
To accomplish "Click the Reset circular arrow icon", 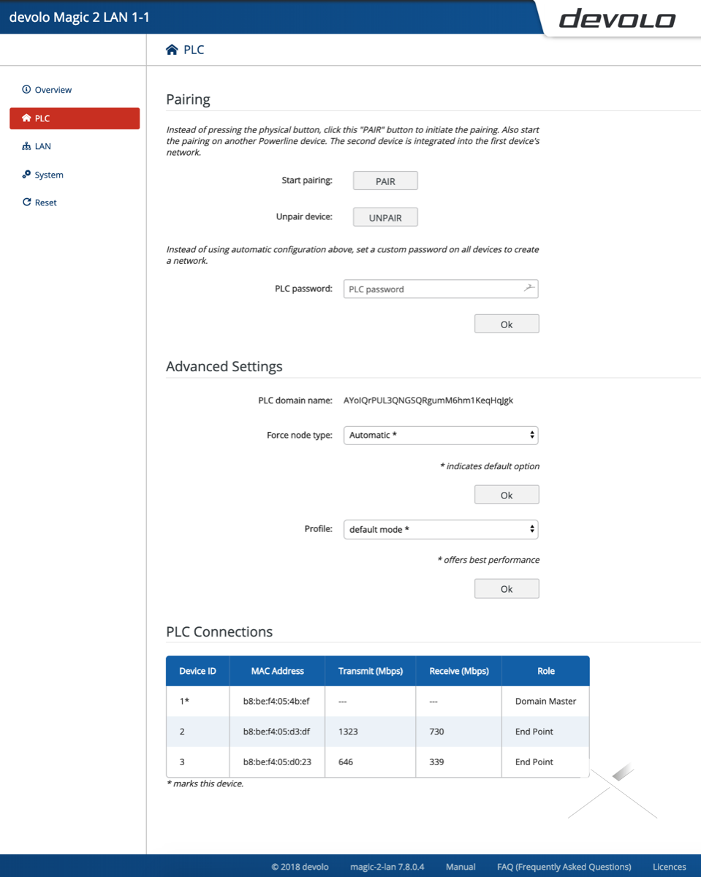I will 26,202.
